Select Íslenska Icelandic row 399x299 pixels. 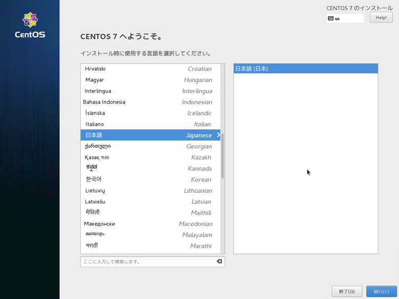coord(150,113)
